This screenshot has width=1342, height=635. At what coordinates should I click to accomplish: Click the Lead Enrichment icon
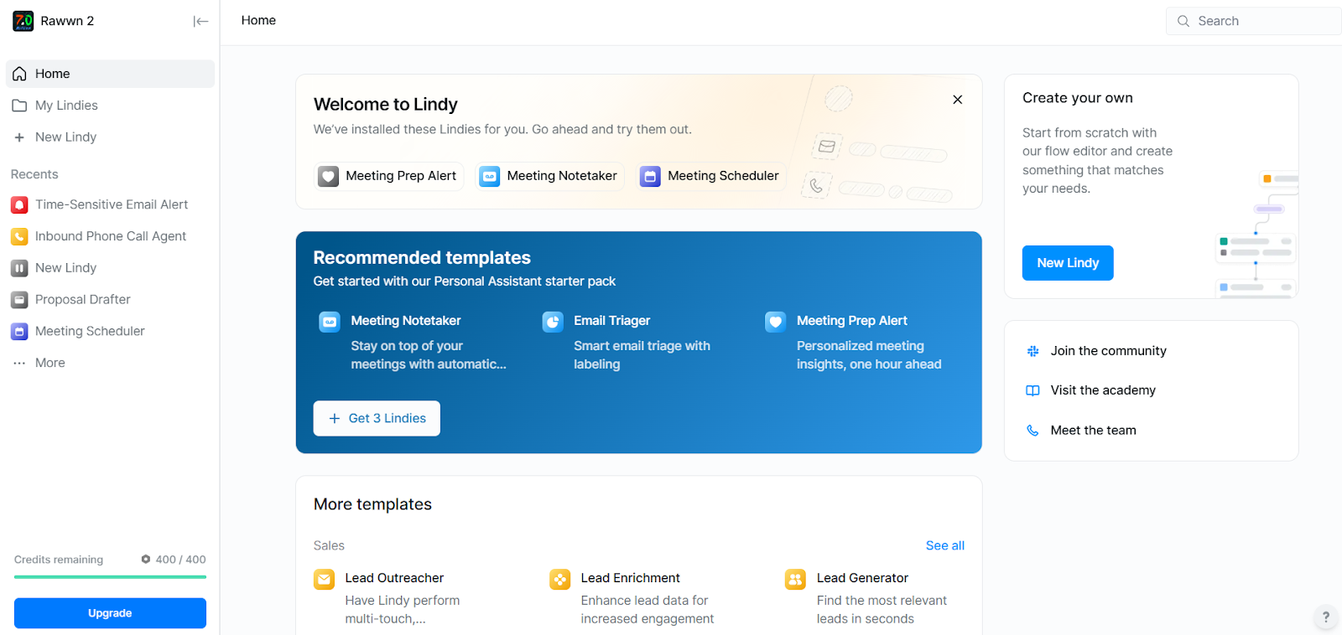(x=559, y=579)
